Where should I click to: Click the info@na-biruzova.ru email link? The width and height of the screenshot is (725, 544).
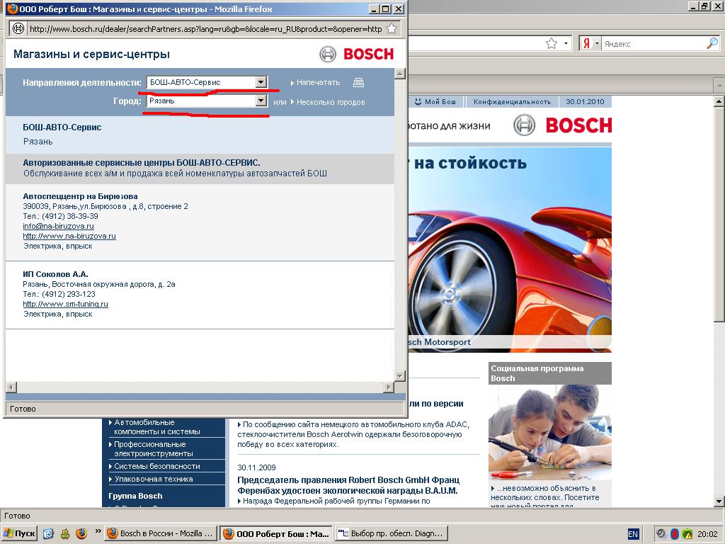point(58,226)
